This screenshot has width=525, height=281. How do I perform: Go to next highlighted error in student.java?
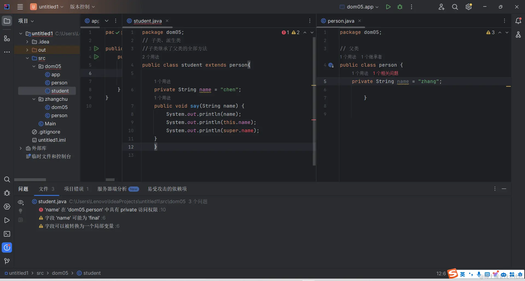point(312,32)
